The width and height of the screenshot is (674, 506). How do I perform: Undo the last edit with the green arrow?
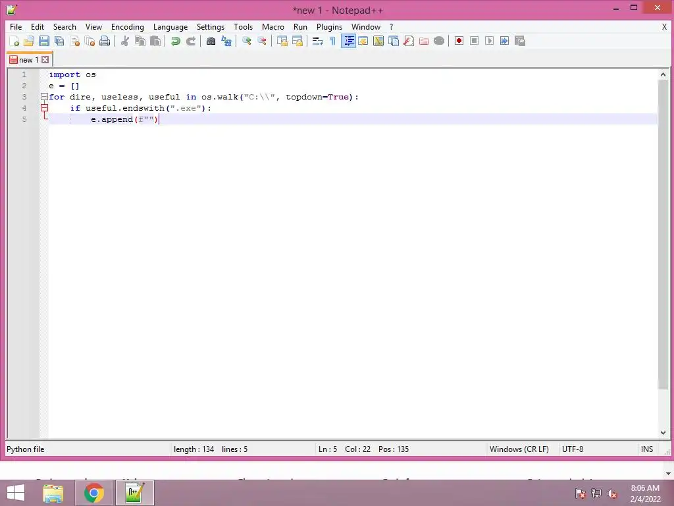(x=175, y=41)
